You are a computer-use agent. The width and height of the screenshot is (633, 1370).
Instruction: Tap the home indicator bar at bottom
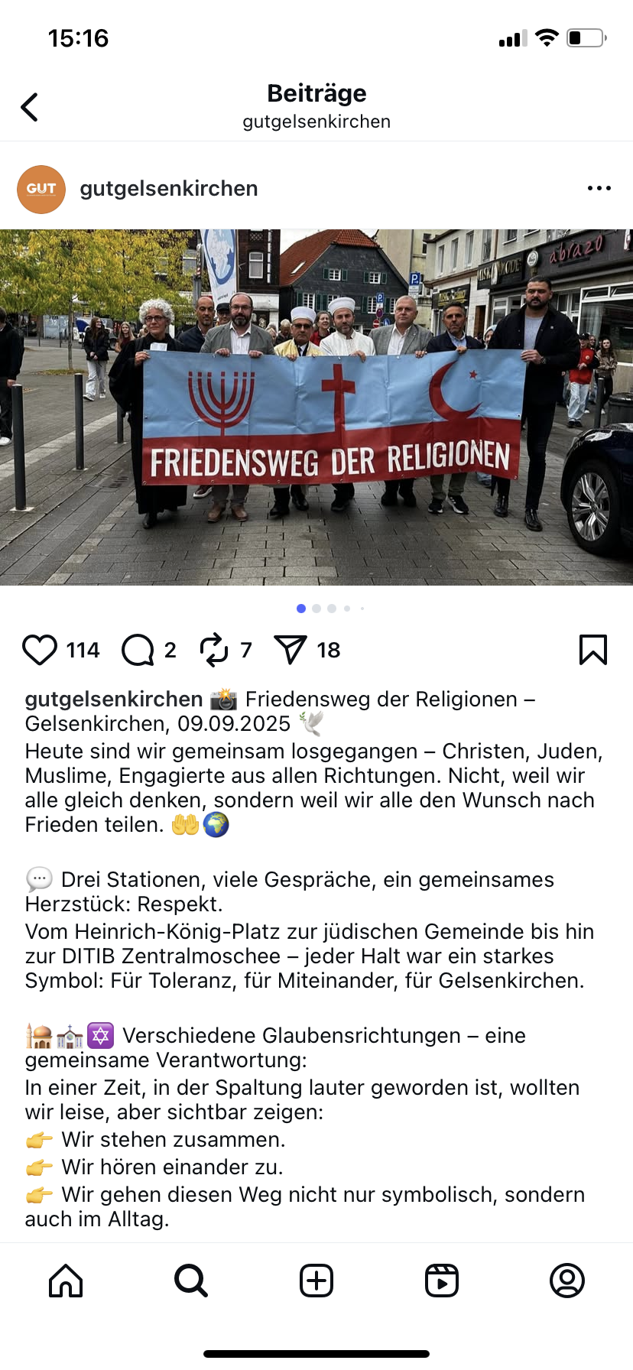(316, 1354)
